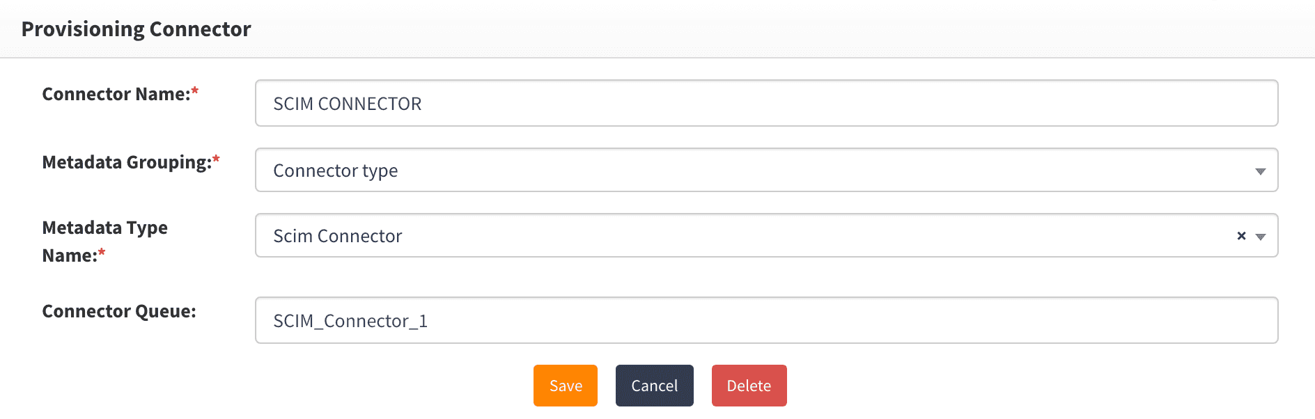Place cursor right after the SCIM CONNECTOR text
This screenshot has width=1315, height=419.
(423, 104)
